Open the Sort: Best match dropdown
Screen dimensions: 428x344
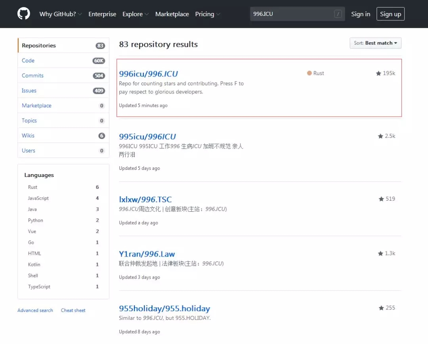tap(375, 43)
